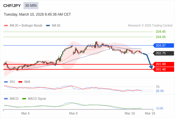Click the MACD legend swatch
Viewport: 175px width, 118px height.
pyautogui.click(x=6, y=99)
